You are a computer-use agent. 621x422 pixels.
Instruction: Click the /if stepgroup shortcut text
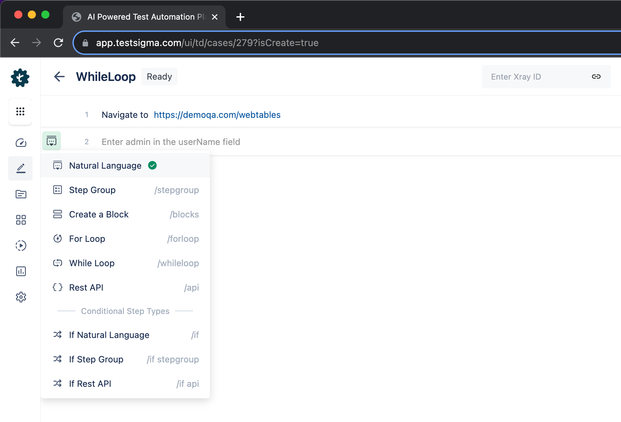[173, 359]
